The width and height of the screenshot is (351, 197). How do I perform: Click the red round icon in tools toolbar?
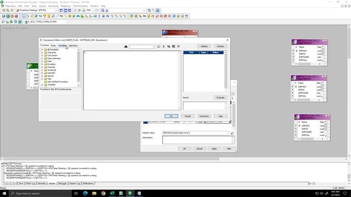[x=12, y=16]
